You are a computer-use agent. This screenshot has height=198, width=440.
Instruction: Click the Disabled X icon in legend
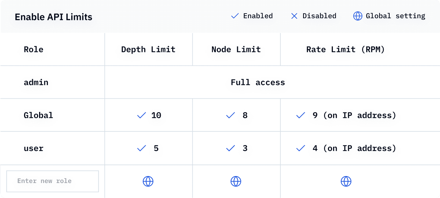(294, 16)
